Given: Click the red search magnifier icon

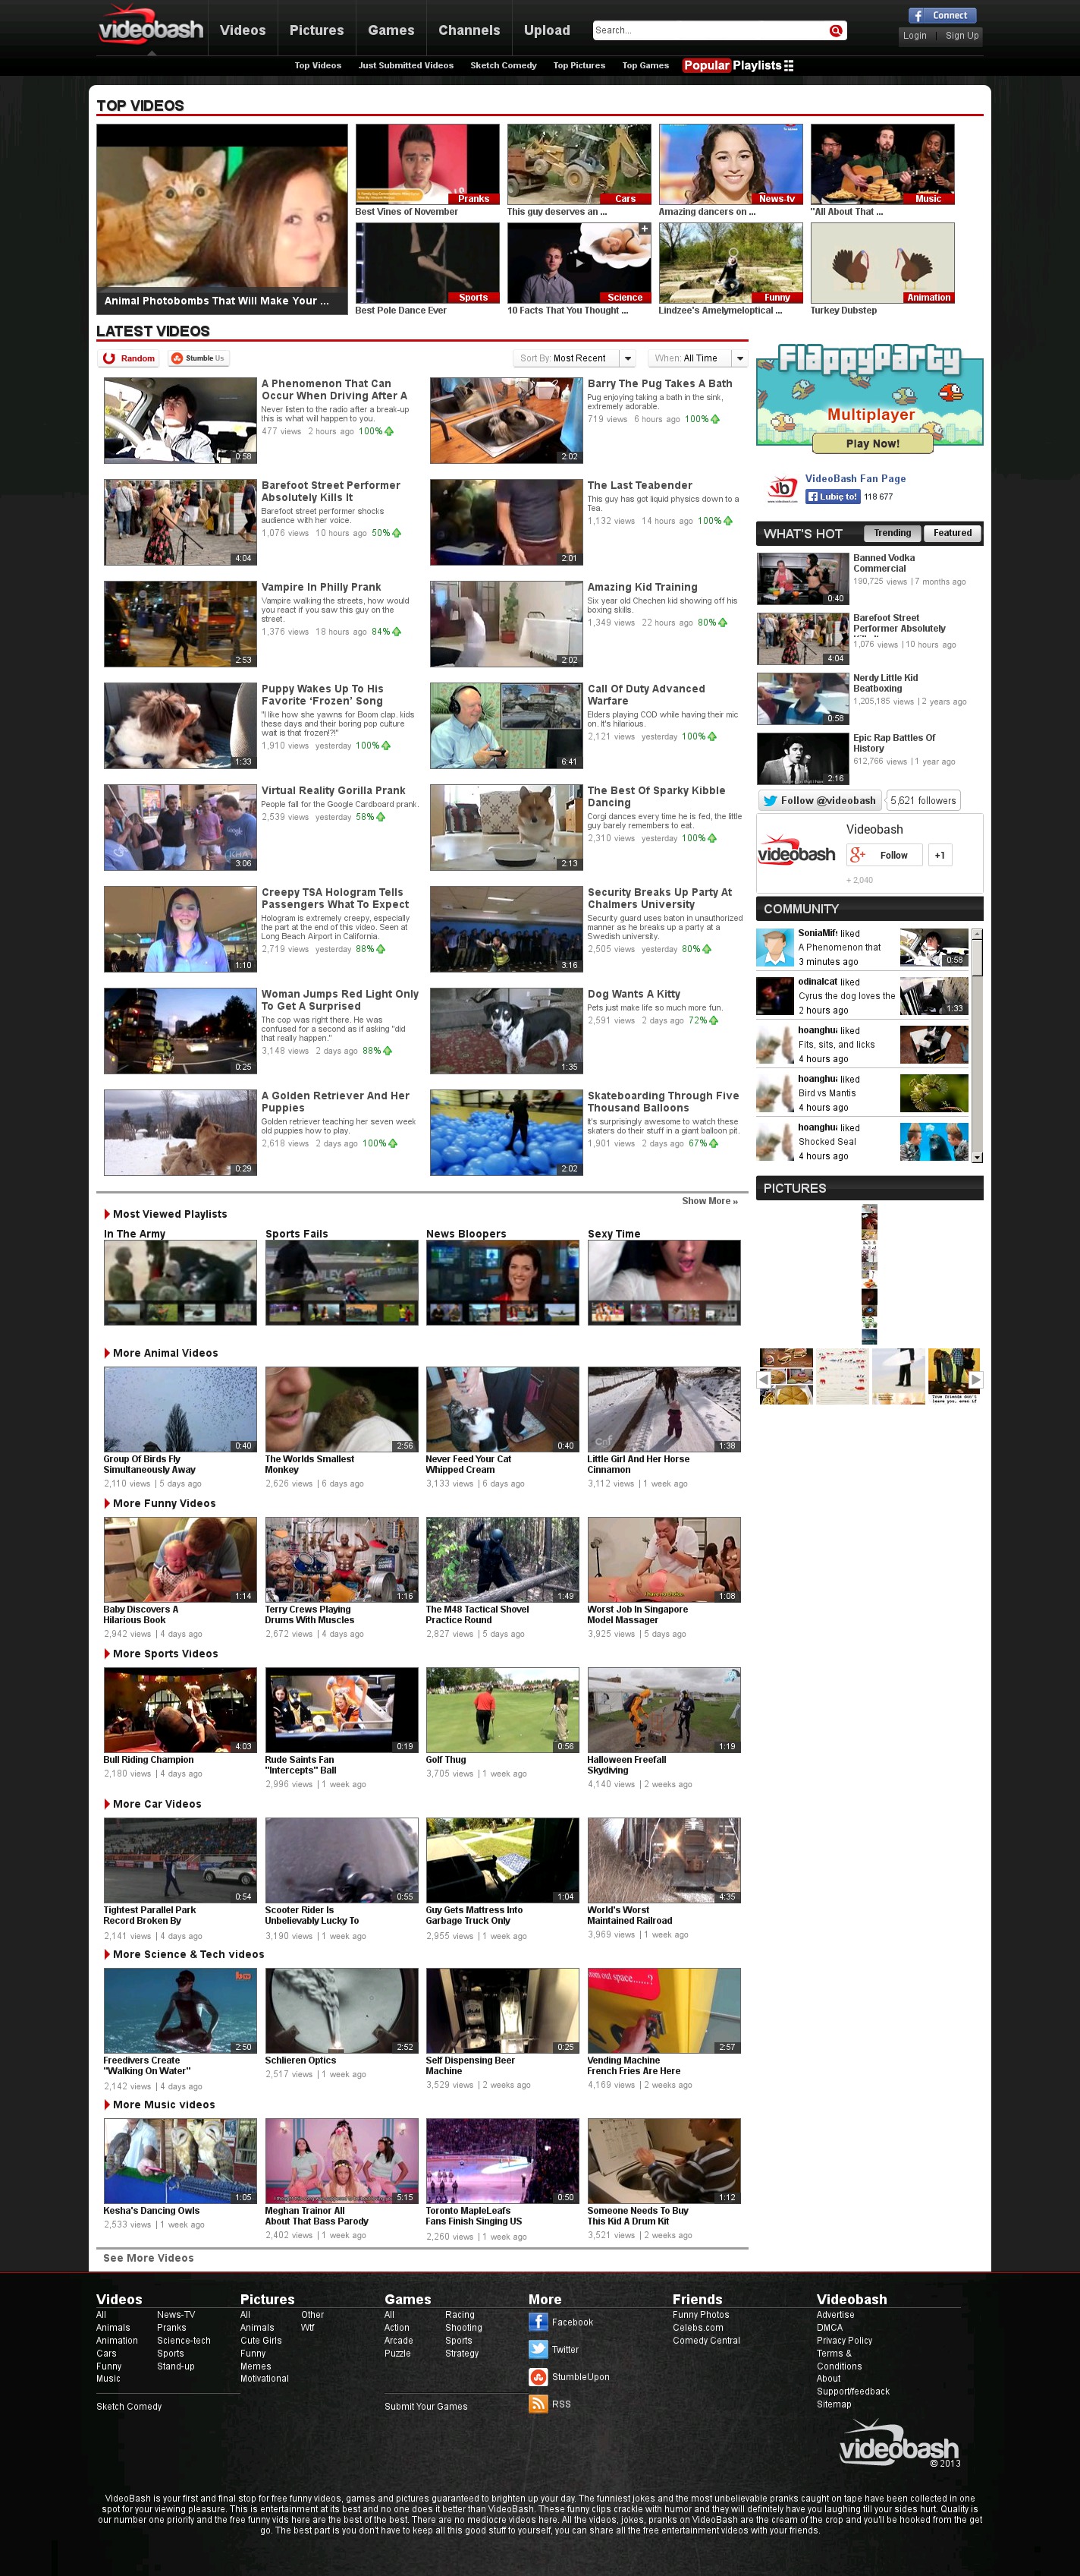Looking at the screenshot, I should point(835,31).
